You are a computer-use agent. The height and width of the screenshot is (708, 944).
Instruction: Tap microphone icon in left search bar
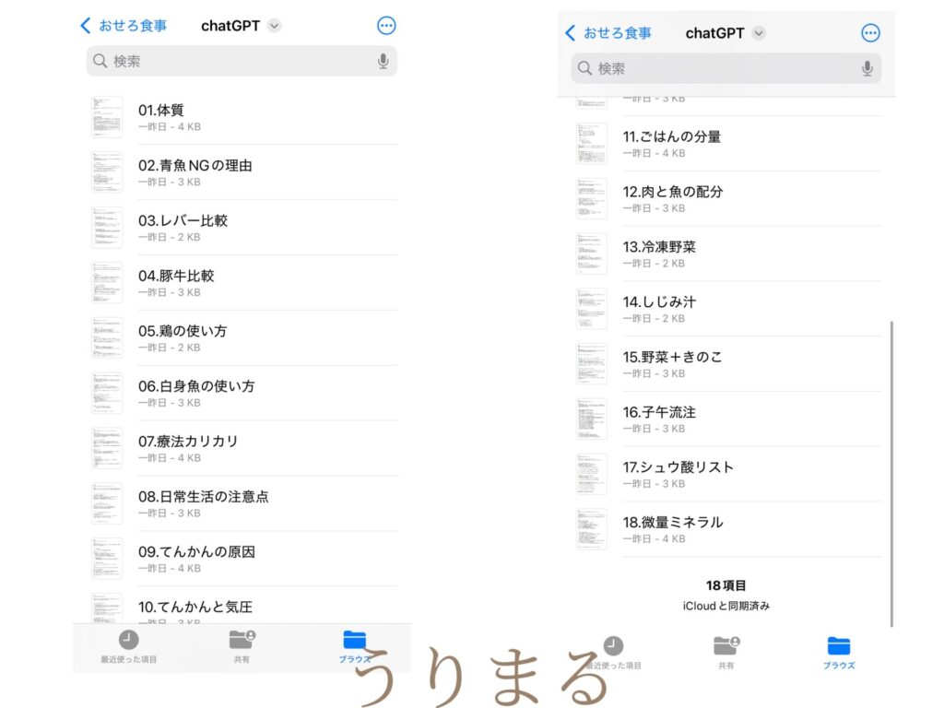pyautogui.click(x=383, y=62)
